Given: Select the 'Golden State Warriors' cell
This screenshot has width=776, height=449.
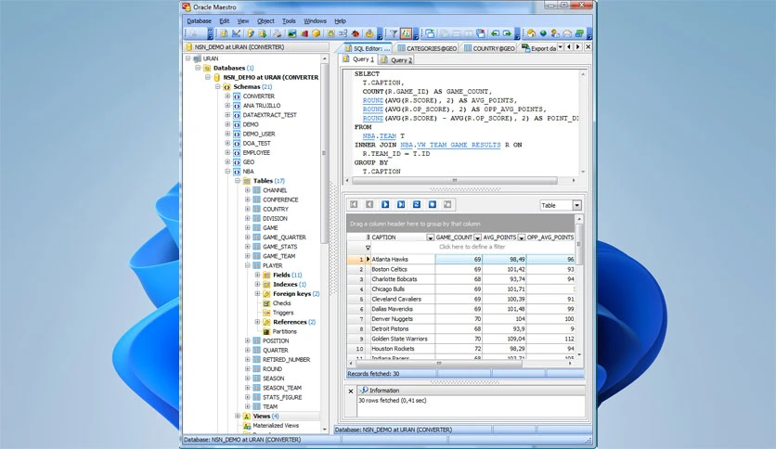Looking at the screenshot, I should coord(402,339).
